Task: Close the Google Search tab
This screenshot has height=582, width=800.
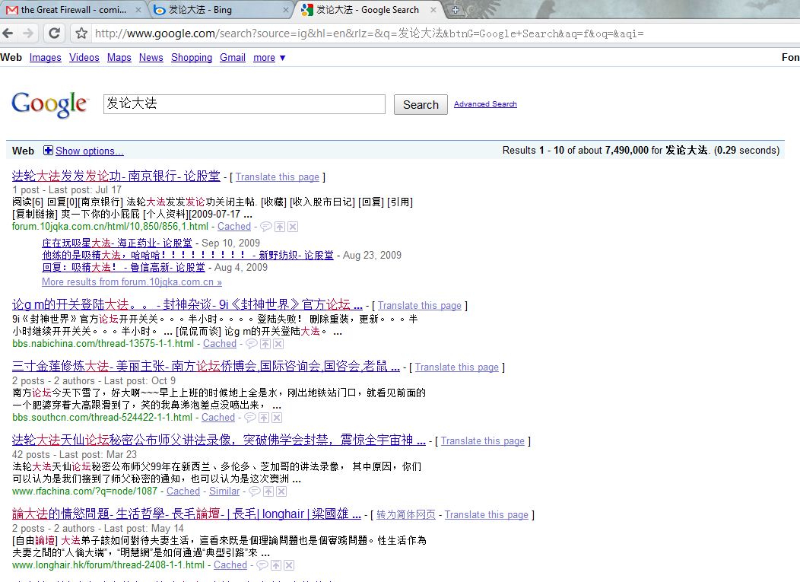Action: [433, 10]
